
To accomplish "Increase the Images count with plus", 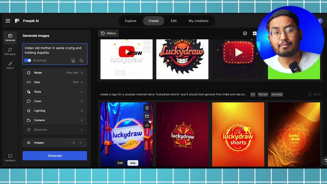I will [81, 143].
